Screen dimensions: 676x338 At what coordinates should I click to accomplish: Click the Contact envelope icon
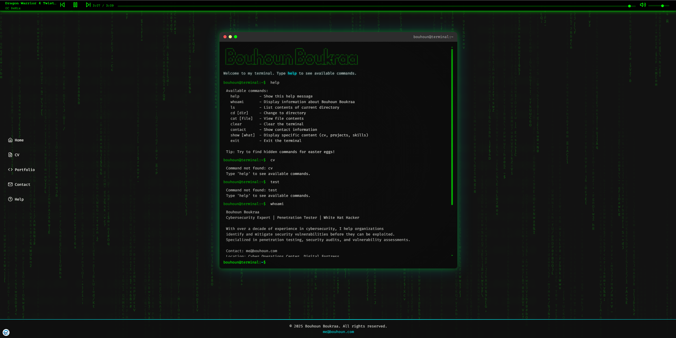[10, 184]
